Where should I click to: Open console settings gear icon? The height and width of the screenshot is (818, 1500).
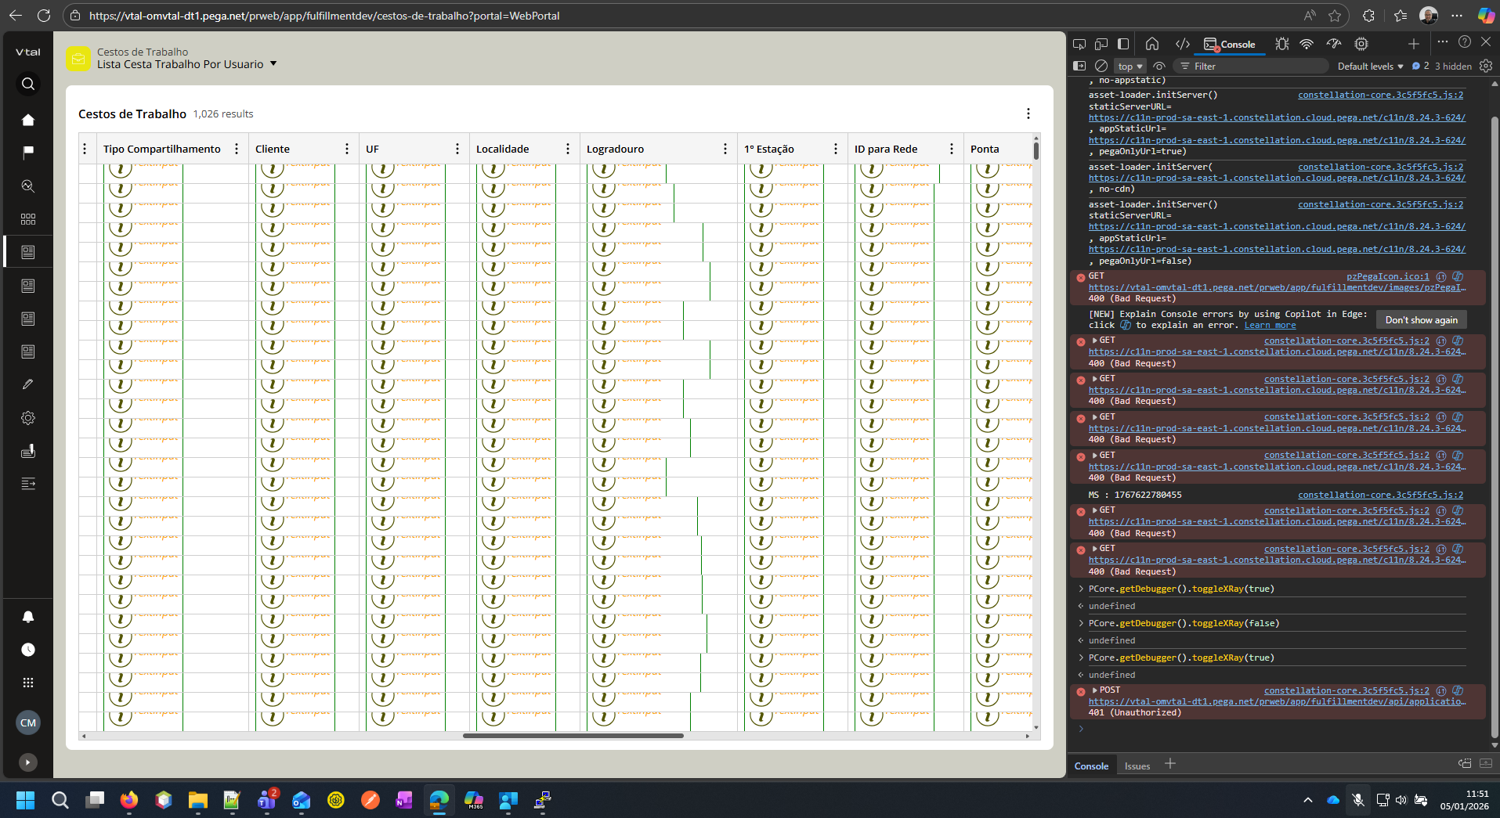click(1486, 67)
